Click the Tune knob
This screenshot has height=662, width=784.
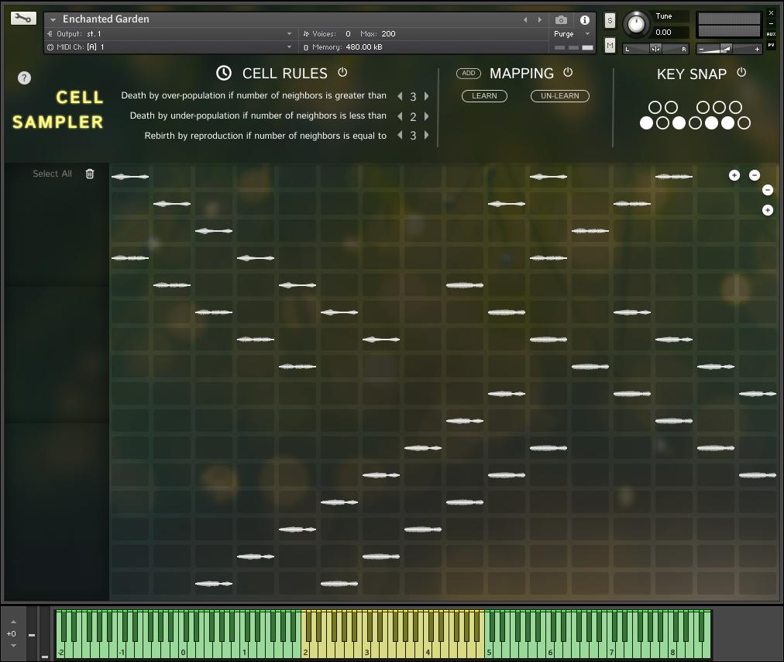click(x=636, y=24)
